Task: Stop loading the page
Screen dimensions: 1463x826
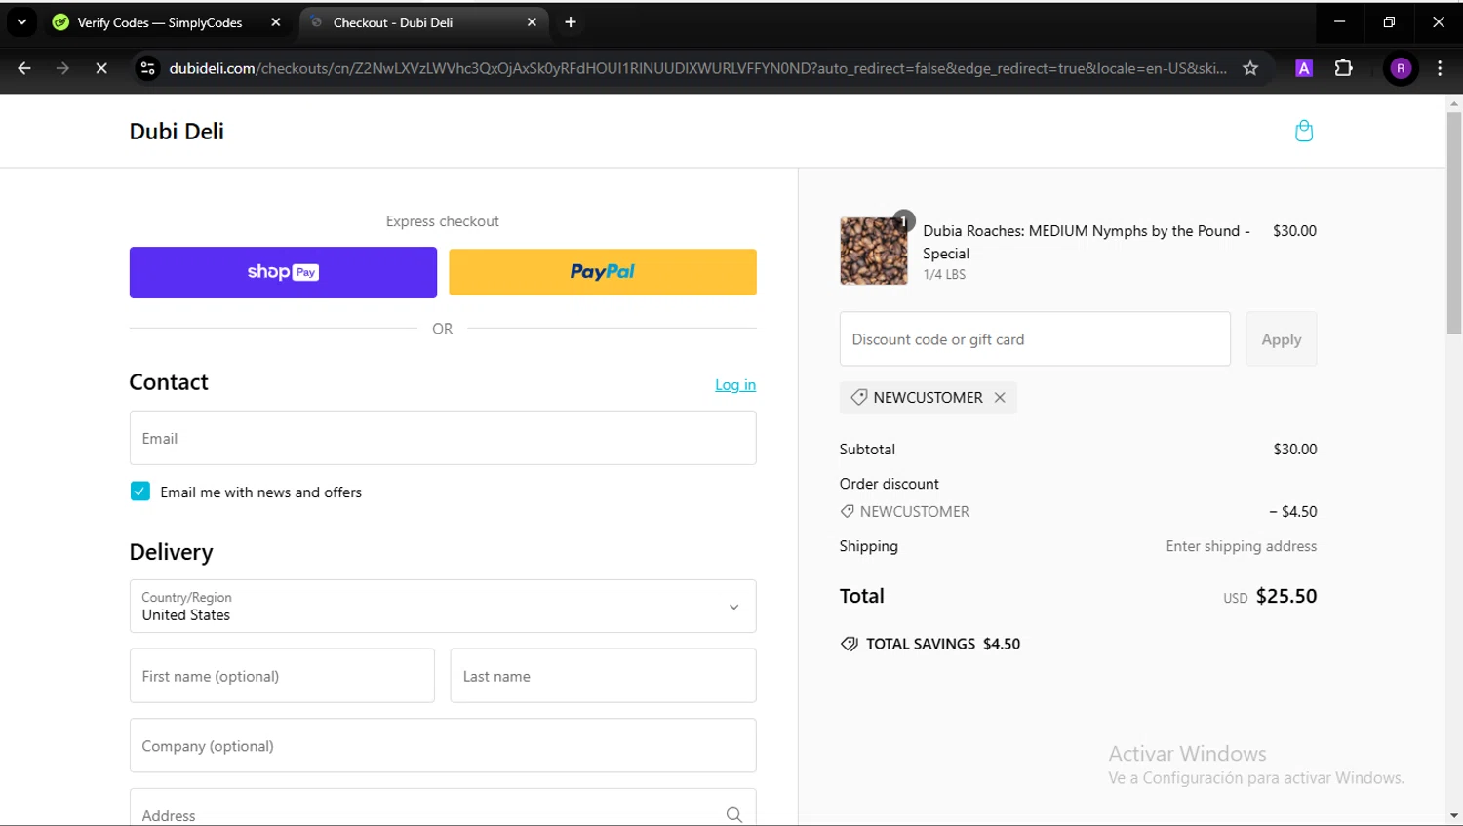Action: tap(101, 68)
